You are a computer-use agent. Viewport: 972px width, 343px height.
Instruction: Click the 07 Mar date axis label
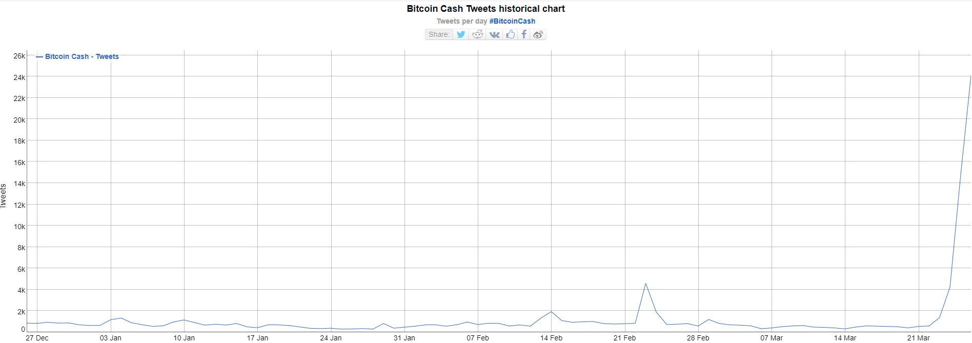tap(772, 338)
